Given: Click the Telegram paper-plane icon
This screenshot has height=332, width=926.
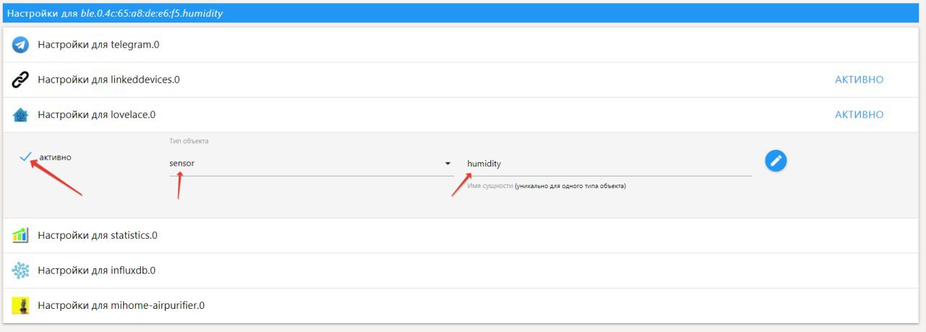Looking at the screenshot, I should click(20, 45).
